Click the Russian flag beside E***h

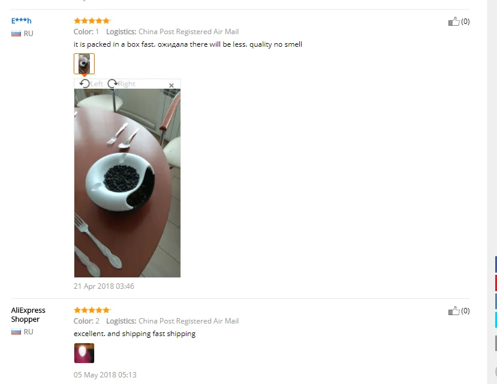click(x=16, y=34)
